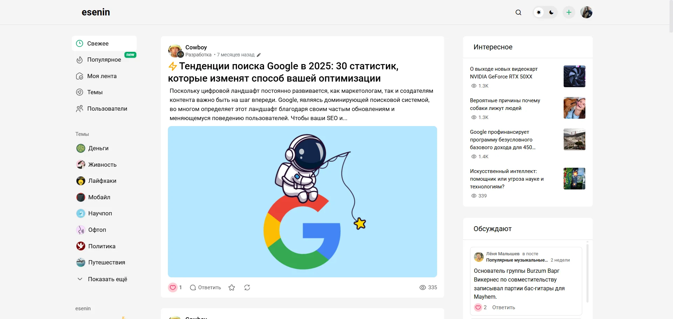
Task: Click the Обсуждают panel scrollbar
Action: click(x=587, y=273)
